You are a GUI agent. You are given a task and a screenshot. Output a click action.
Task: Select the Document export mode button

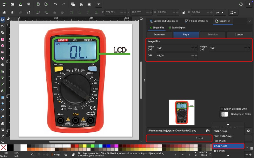159,34
